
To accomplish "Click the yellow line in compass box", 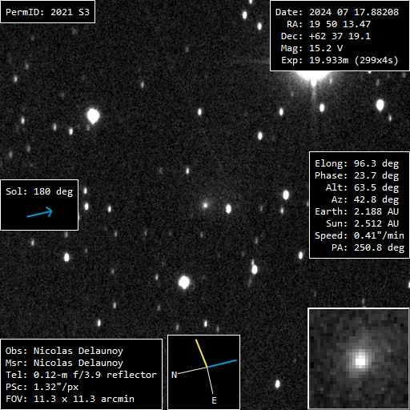I will [202, 353].
